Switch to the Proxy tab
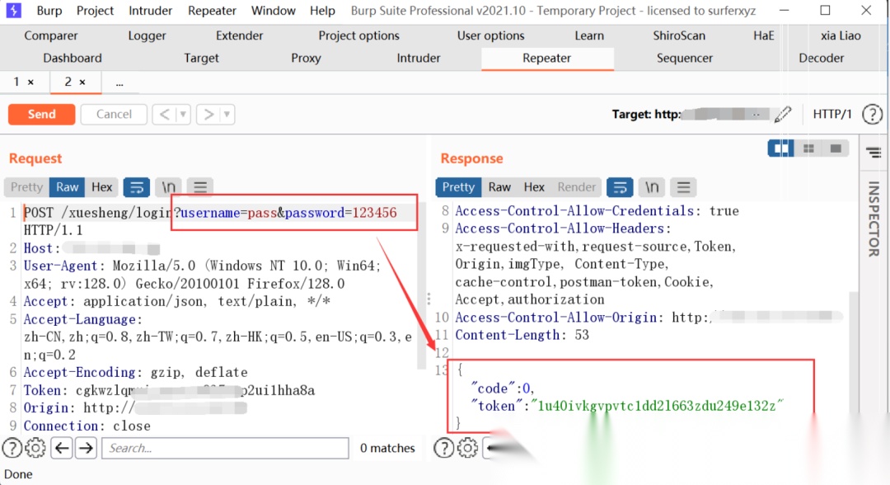Image resolution: width=890 pixels, height=485 pixels. (306, 58)
